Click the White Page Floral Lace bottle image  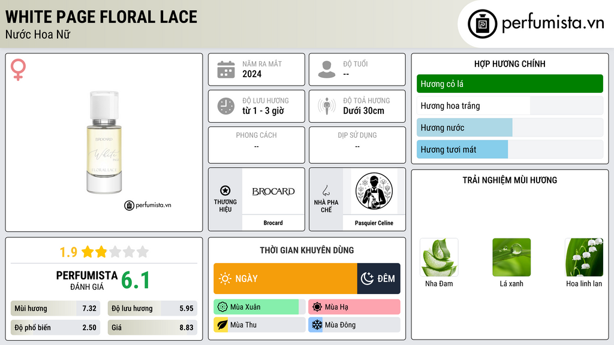pos(104,143)
